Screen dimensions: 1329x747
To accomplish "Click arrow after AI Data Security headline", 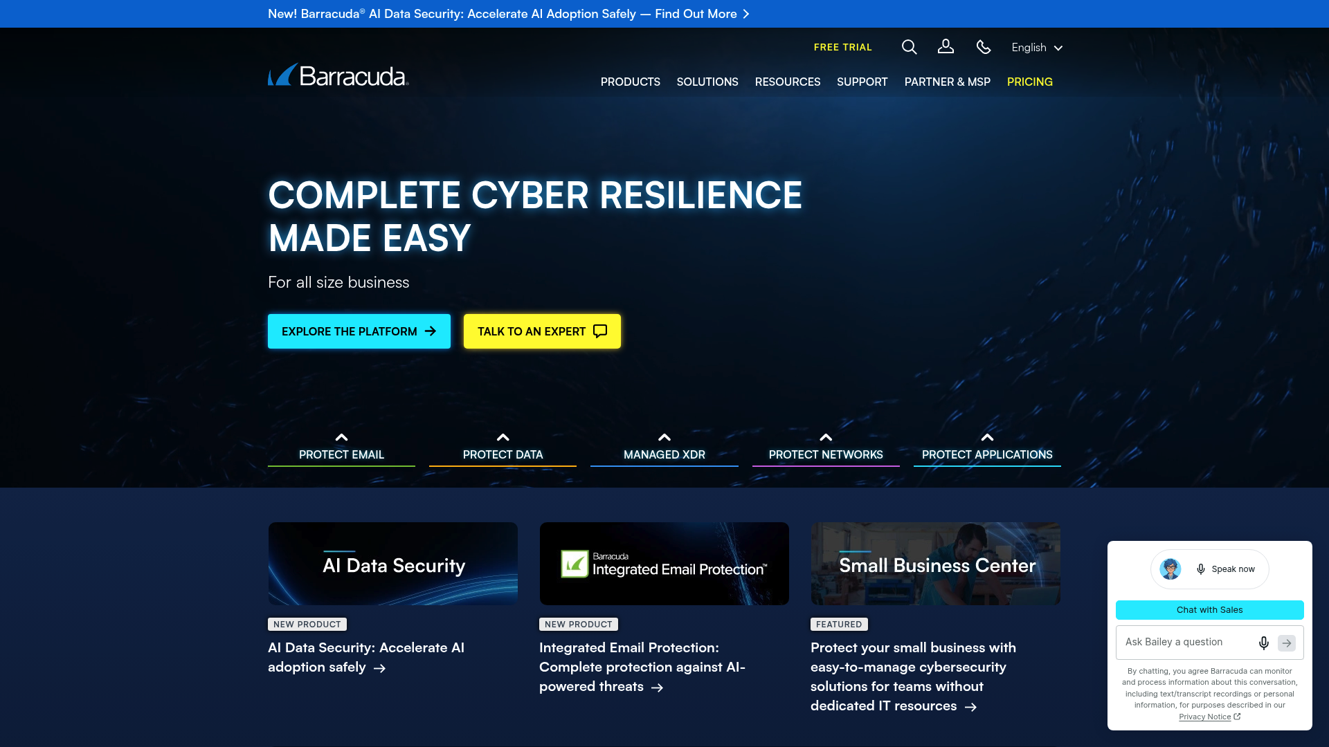I will (x=379, y=668).
